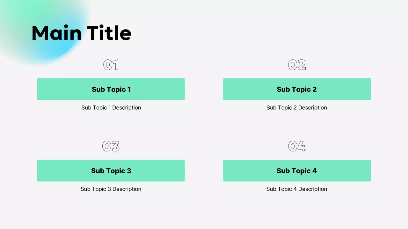Image resolution: width=408 pixels, height=229 pixels.
Task: Click the word "Description" under Sub Topic 4
Action: click(x=312, y=189)
